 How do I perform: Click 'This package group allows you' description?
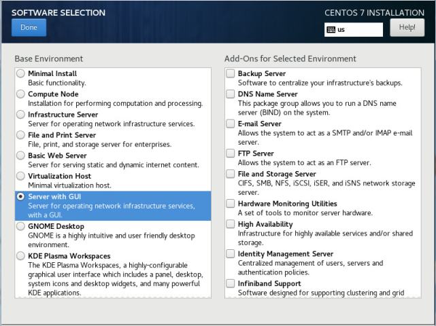coord(317,108)
